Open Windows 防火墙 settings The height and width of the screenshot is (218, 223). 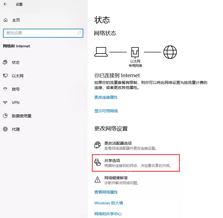tap(109, 203)
